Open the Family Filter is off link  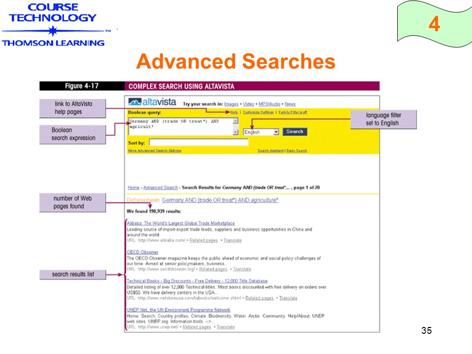[x=293, y=112]
